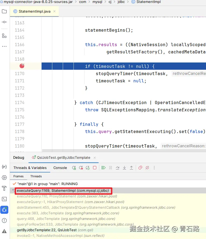Open the Terminal tool window
The height and width of the screenshot is (239, 206).
(4, 199)
